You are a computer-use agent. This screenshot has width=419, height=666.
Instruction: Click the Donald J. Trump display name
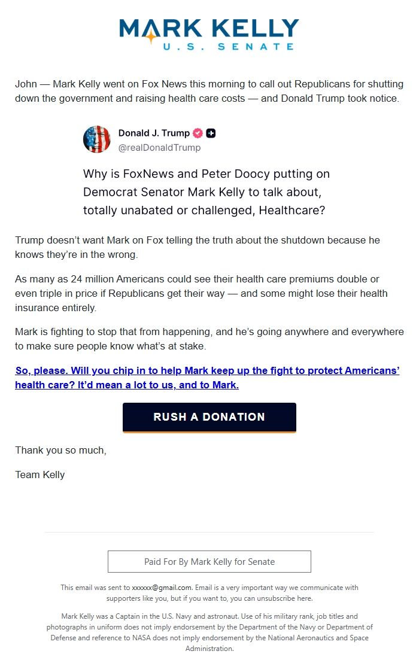(154, 133)
